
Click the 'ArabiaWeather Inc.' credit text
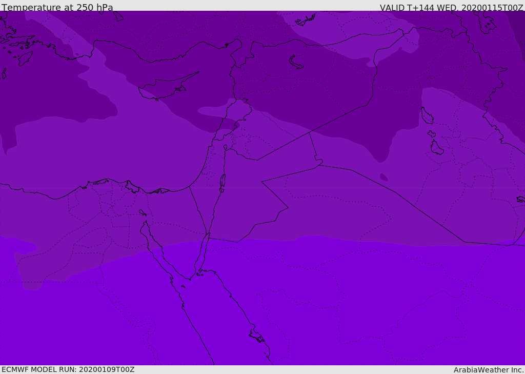[489, 370]
